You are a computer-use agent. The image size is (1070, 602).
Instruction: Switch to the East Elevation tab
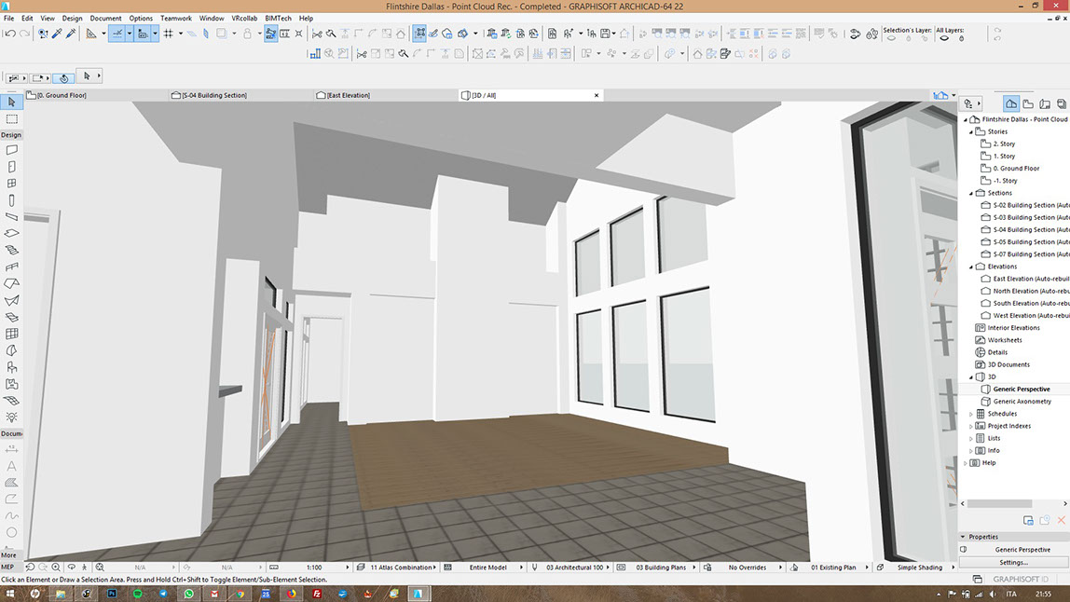[x=349, y=95]
